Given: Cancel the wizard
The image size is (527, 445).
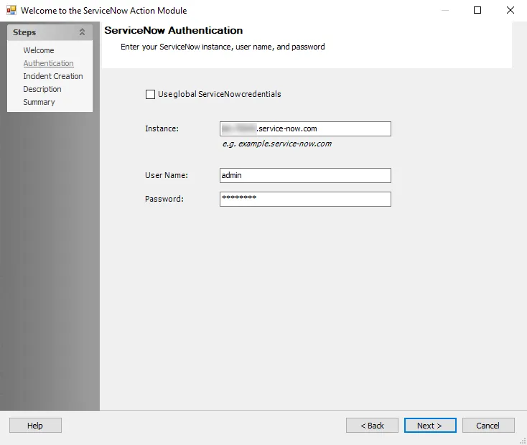Looking at the screenshot, I should (x=488, y=426).
